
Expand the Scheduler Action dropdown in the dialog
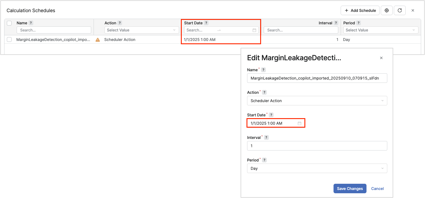[317, 101]
